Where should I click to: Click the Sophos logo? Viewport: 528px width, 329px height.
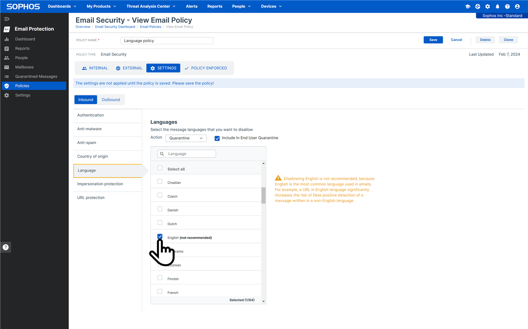click(23, 7)
